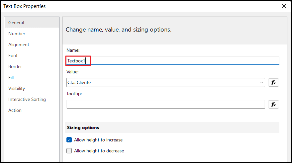The image size is (292, 163).
Task: Show the Border settings page
Action: coord(15,66)
